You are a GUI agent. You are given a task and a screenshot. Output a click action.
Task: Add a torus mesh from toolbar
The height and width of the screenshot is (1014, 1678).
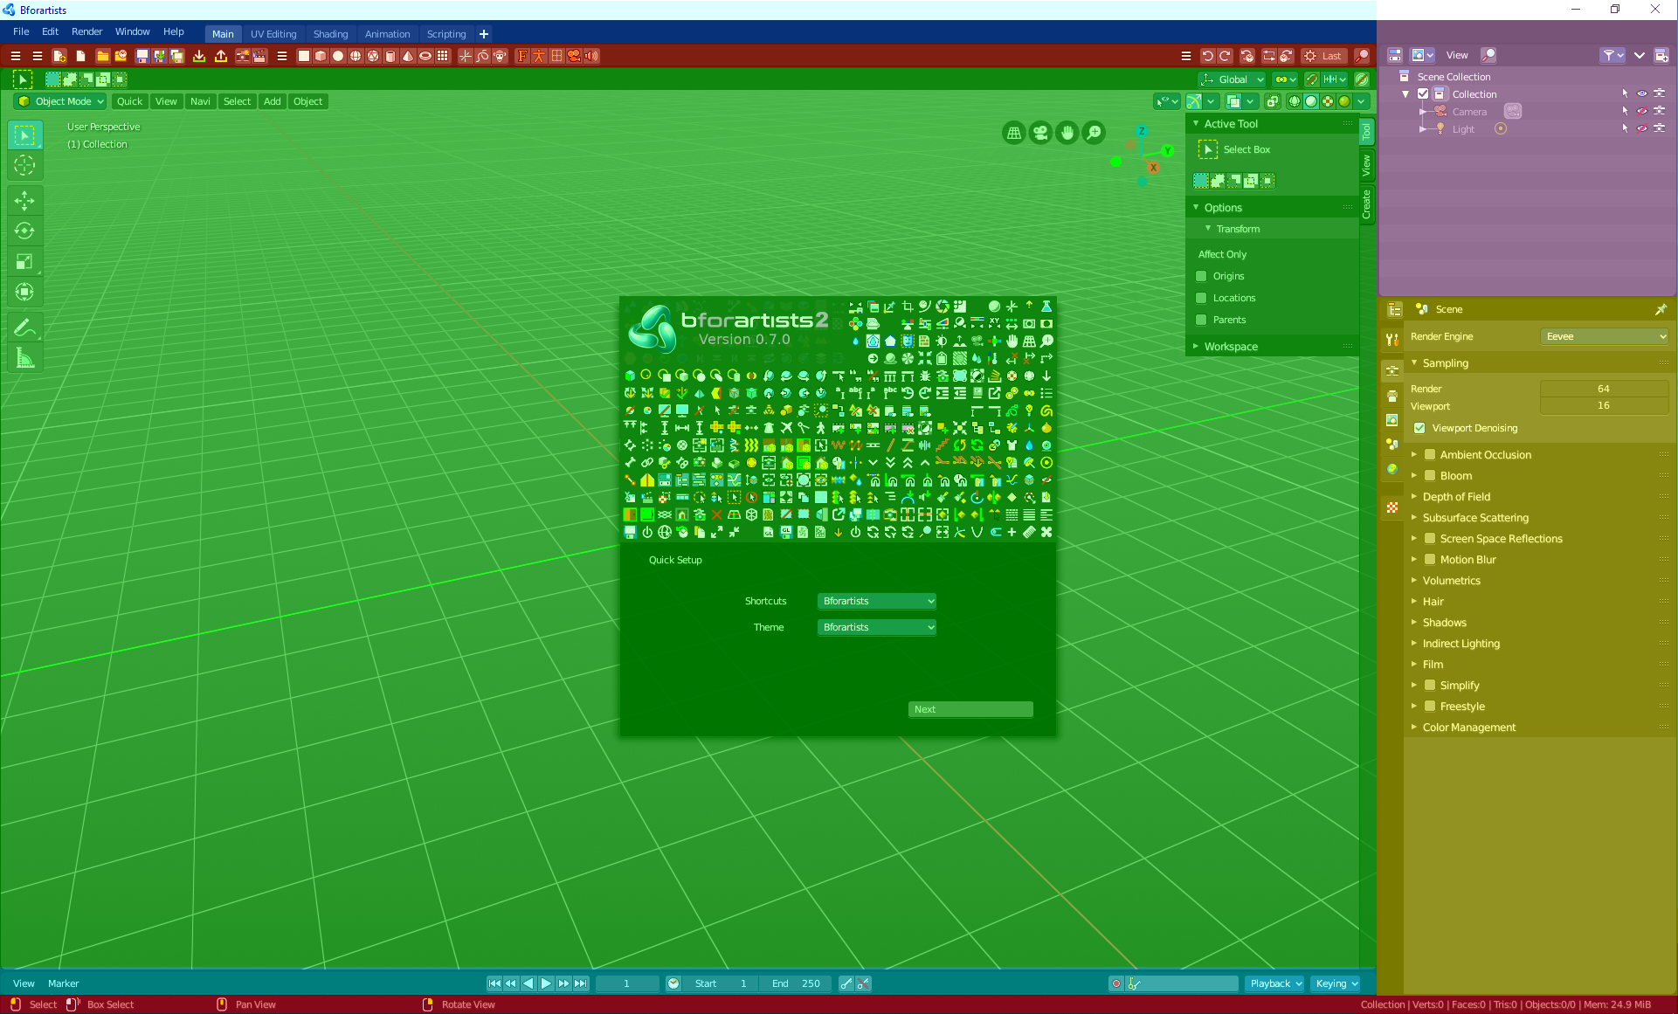click(x=425, y=56)
